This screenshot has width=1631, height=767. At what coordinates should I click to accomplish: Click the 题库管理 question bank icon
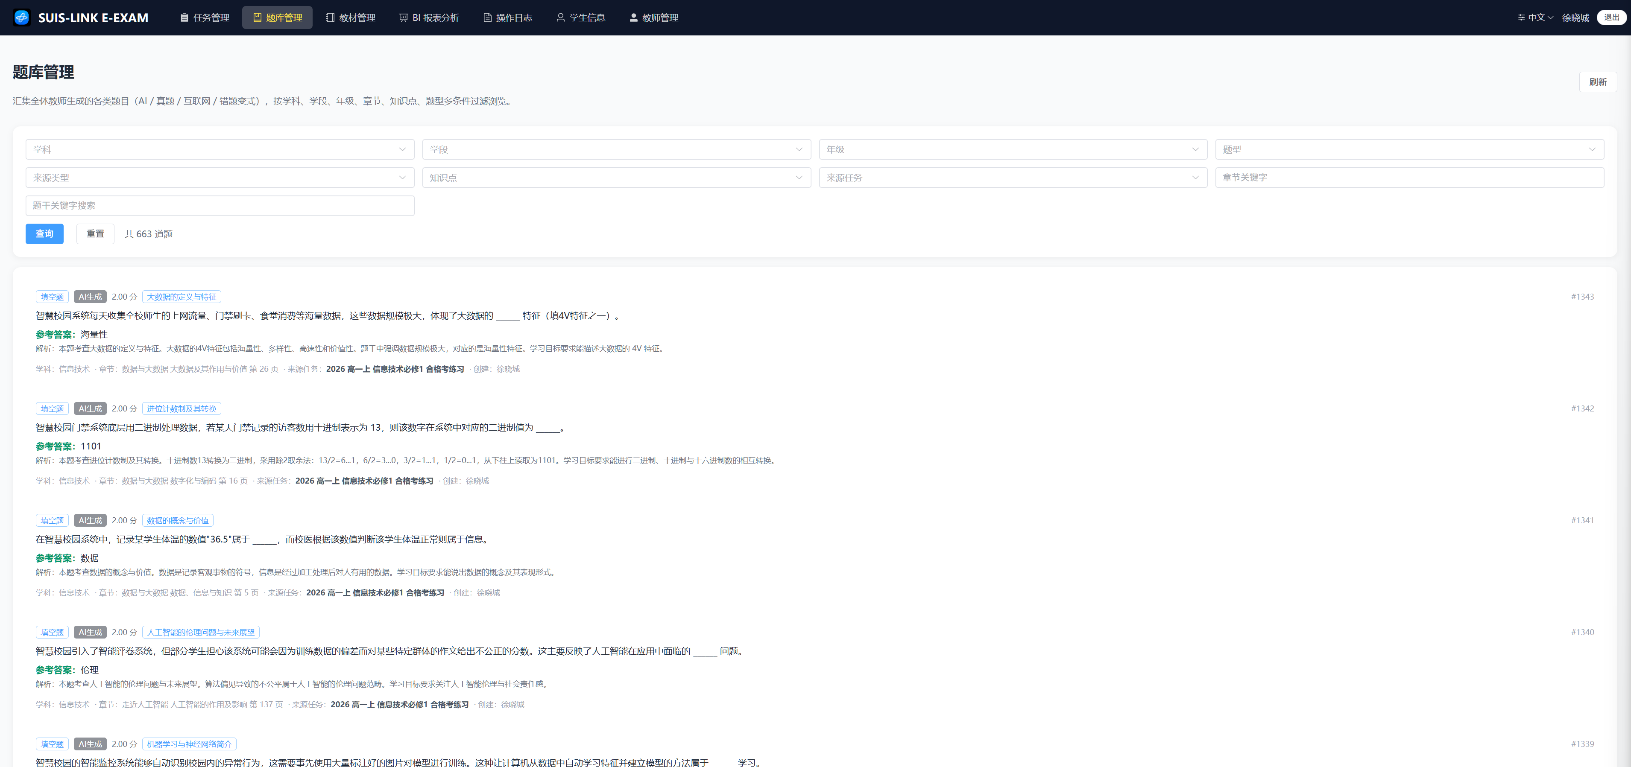pos(257,18)
